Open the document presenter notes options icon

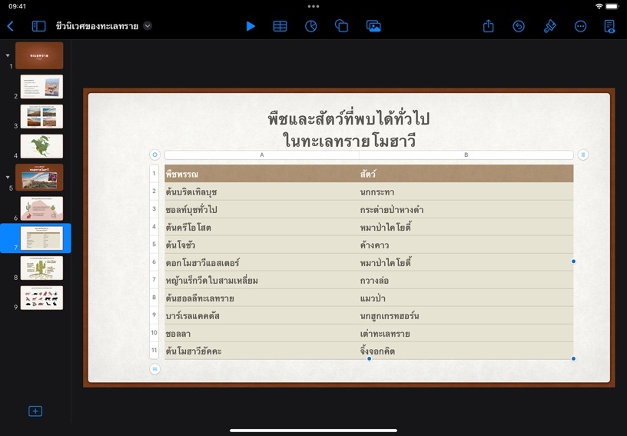(609, 26)
